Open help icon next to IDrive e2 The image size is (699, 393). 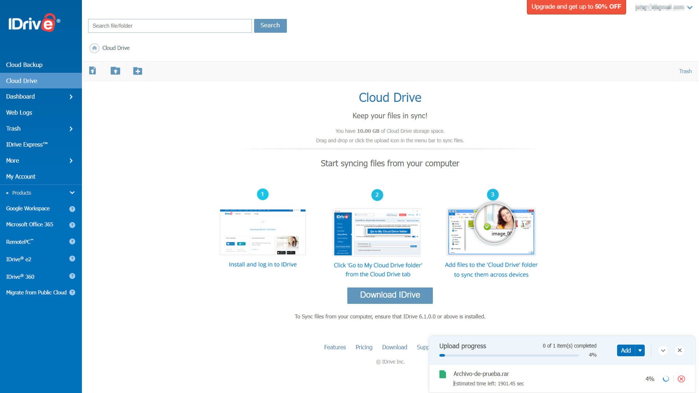point(72,259)
